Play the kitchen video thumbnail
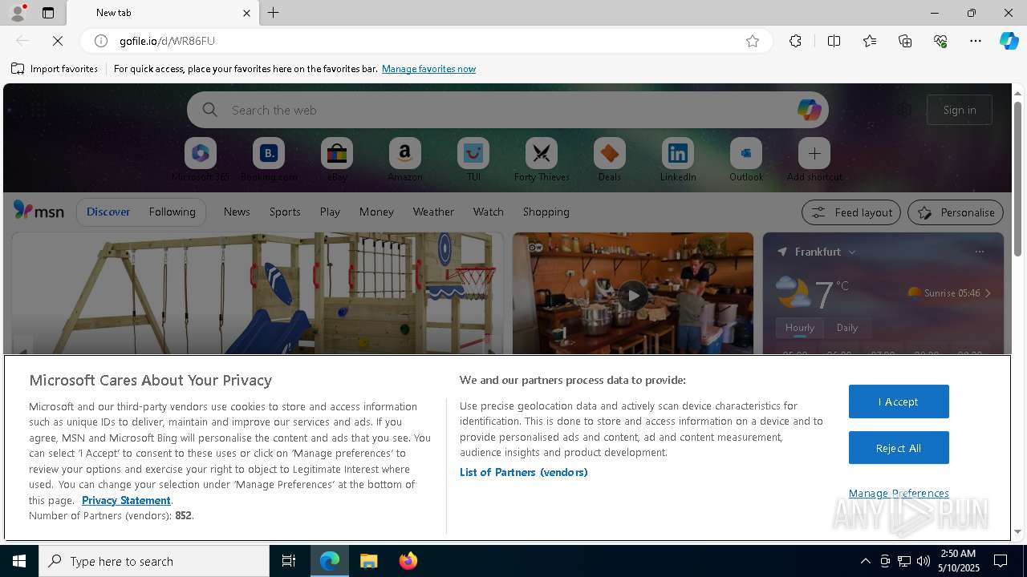 tap(633, 295)
